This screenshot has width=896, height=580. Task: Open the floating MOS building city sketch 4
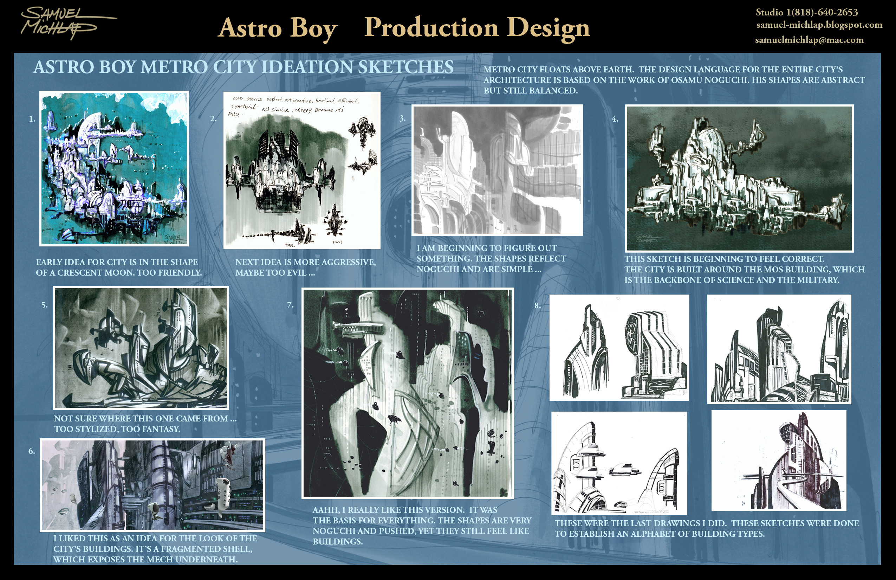[x=739, y=178]
